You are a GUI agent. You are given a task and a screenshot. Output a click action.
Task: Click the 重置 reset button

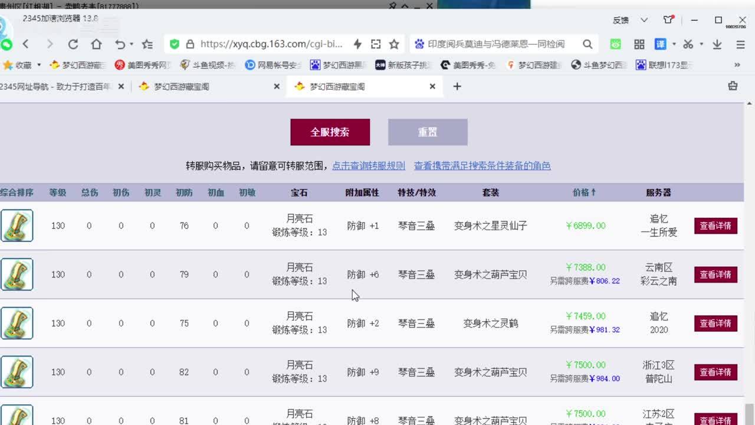(428, 132)
